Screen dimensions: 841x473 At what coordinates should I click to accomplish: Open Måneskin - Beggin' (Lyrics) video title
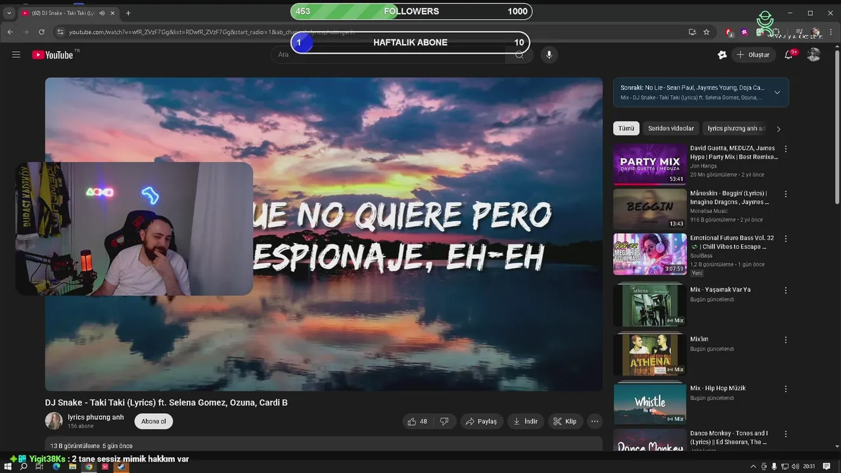tap(729, 198)
